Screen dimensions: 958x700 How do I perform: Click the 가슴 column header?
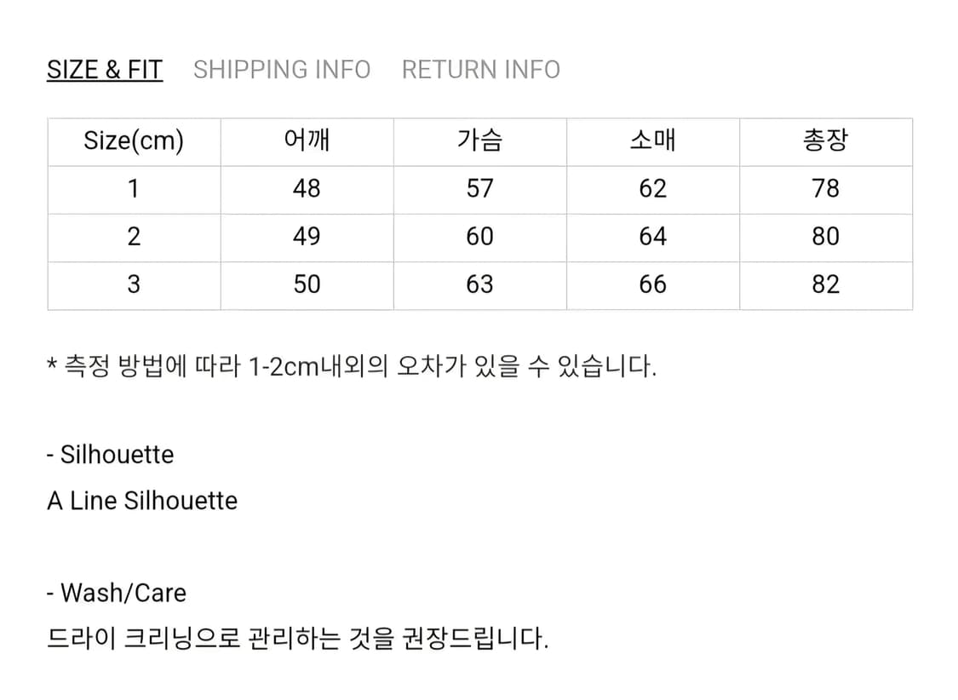(x=480, y=141)
